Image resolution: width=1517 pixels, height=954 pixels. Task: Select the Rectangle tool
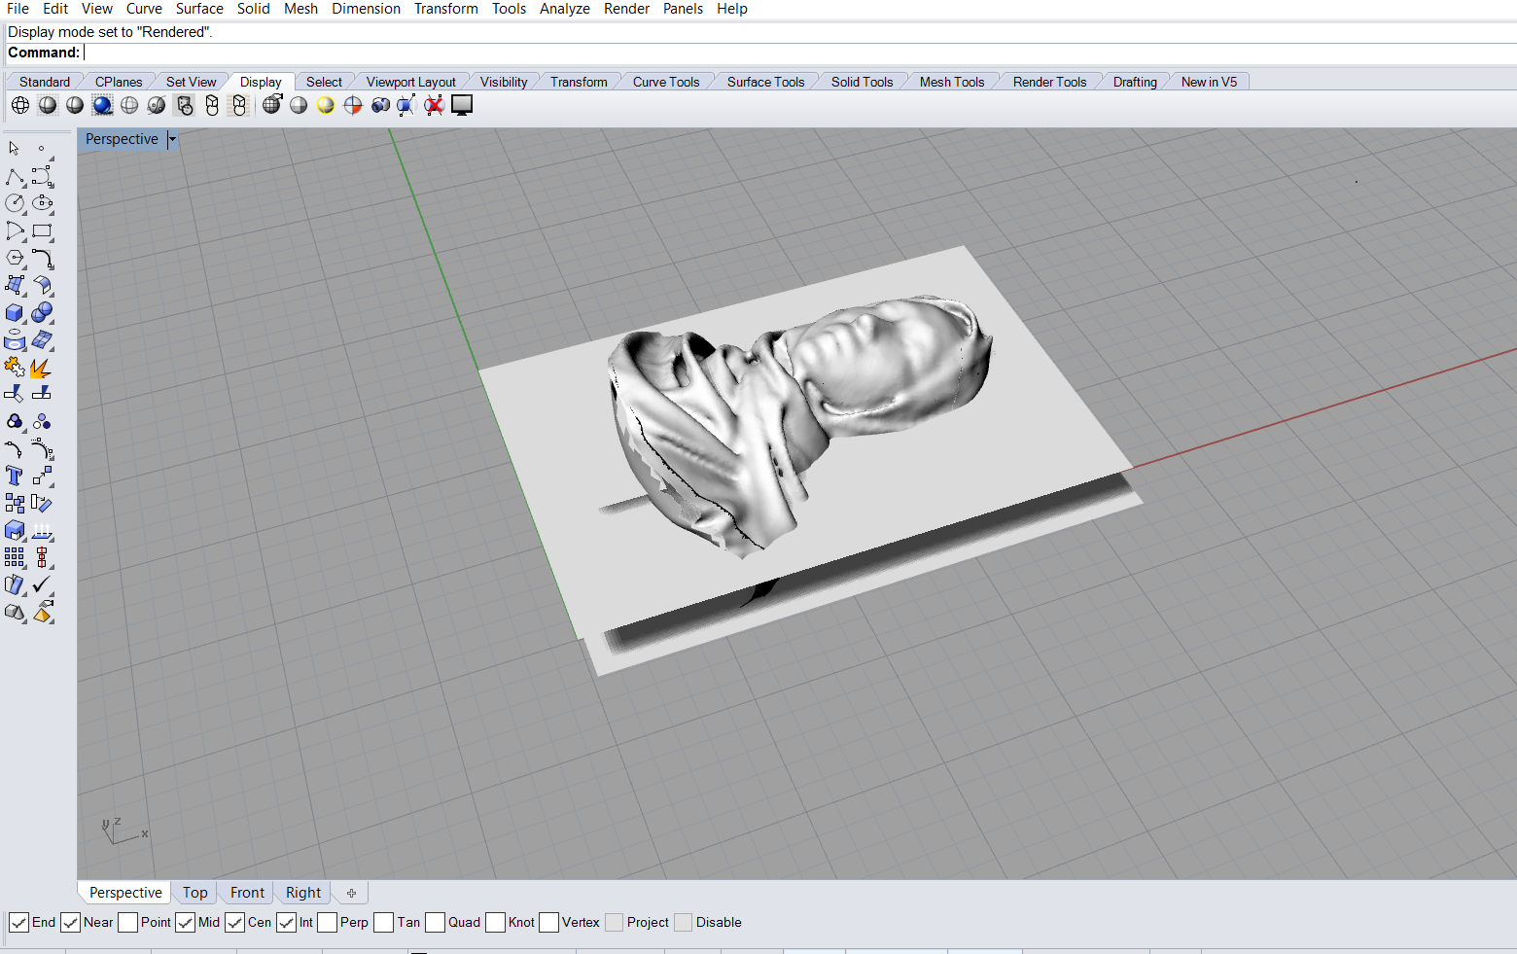click(42, 230)
